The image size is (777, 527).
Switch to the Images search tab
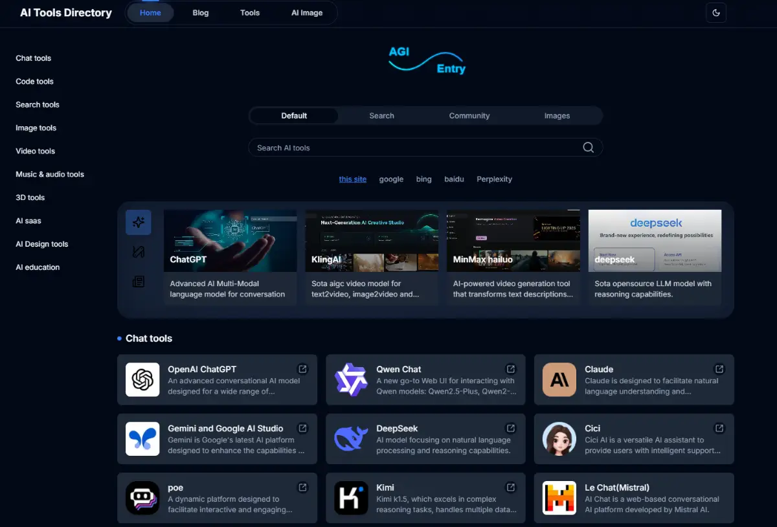tap(557, 116)
